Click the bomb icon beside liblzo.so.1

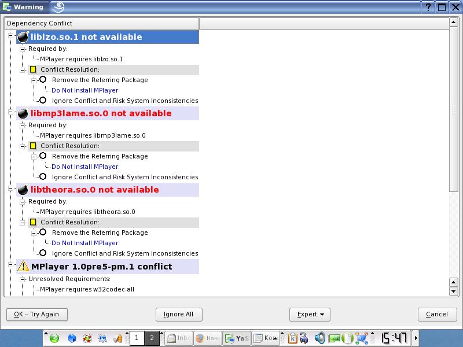(23, 37)
